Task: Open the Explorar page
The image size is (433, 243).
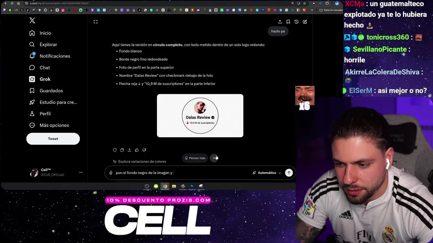Action: coord(43,45)
